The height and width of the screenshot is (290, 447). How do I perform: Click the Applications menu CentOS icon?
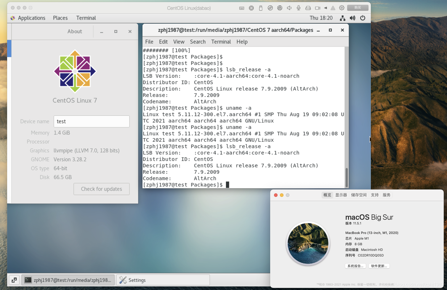[x=13, y=18]
